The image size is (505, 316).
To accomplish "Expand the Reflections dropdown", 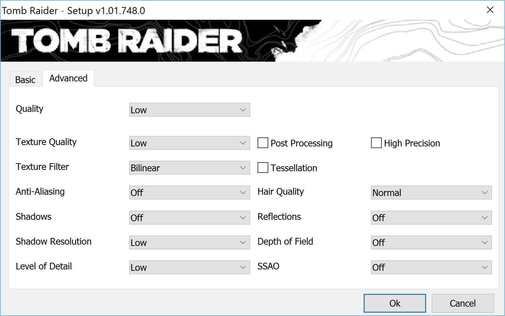I will (431, 218).
